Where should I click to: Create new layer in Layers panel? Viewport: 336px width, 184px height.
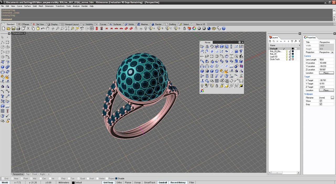(x=270, y=41)
